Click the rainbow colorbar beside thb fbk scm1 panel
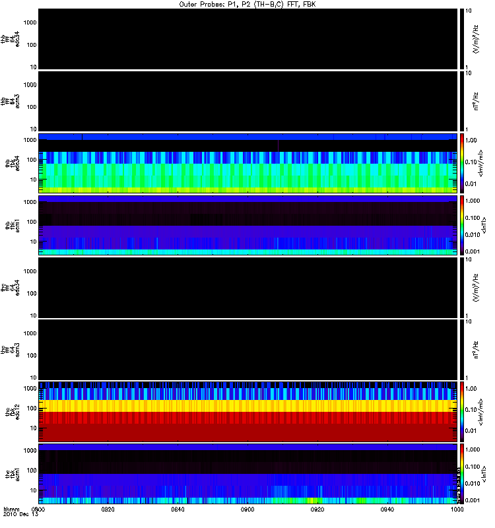The height and width of the screenshot is (528, 495). click(x=461, y=226)
